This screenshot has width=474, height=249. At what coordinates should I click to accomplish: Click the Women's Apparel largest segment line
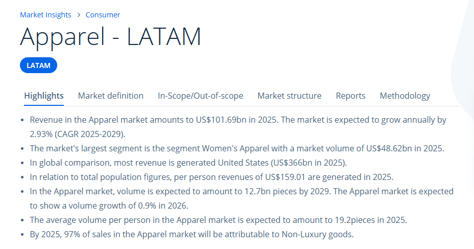pos(237,149)
